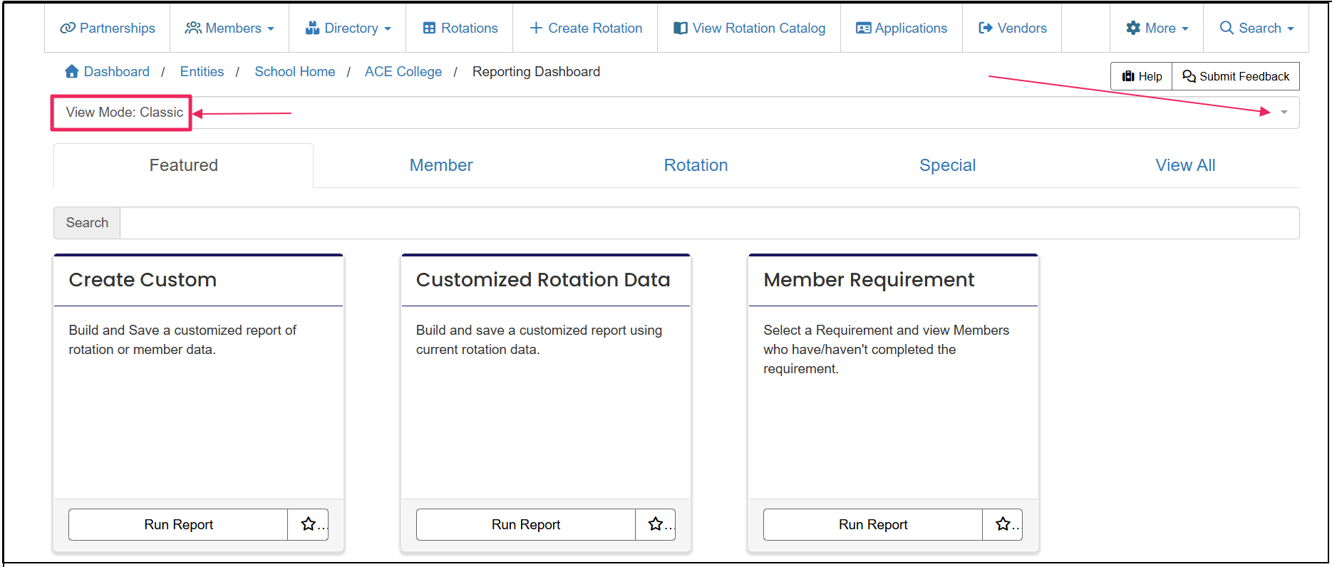The width and height of the screenshot is (1332, 567).
Task: Star the Create Custom report as favorite
Action: pos(308,524)
